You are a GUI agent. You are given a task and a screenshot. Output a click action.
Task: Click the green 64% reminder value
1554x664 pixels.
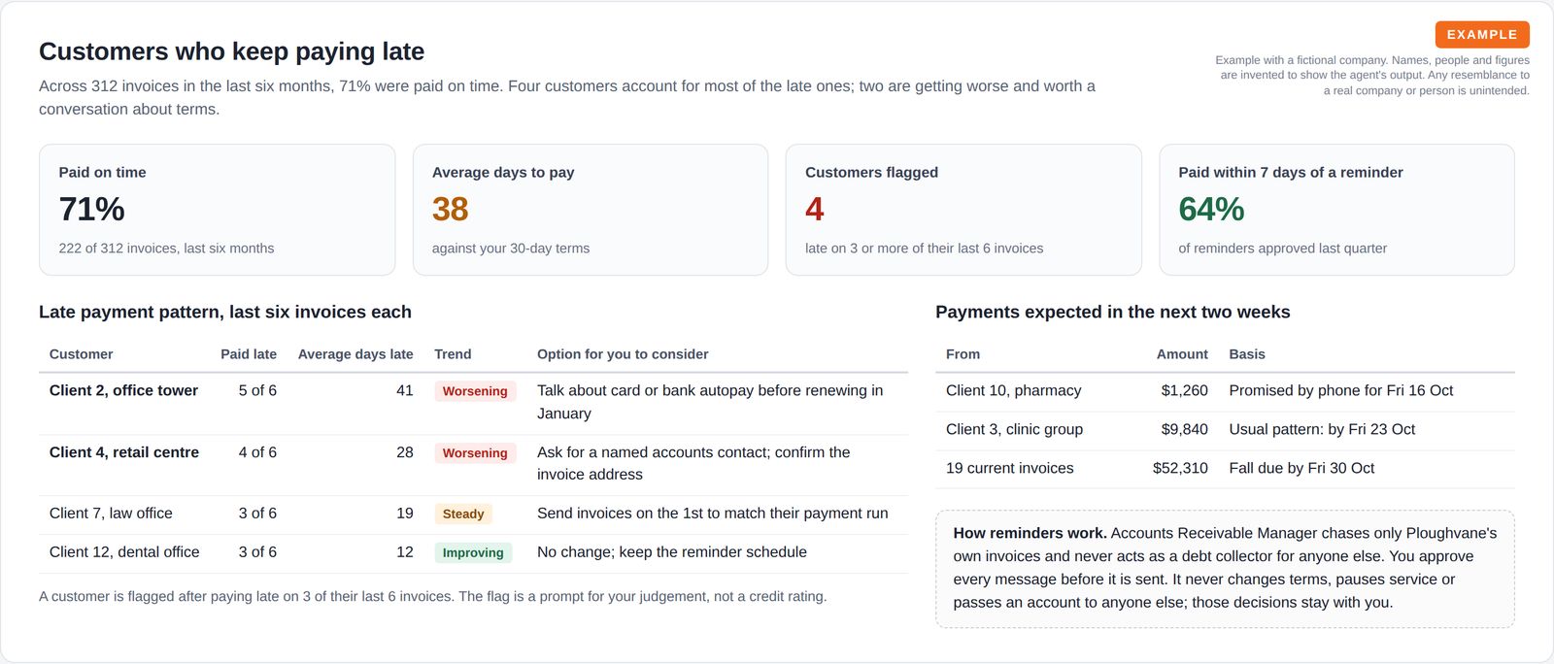tap(1211, 209)
